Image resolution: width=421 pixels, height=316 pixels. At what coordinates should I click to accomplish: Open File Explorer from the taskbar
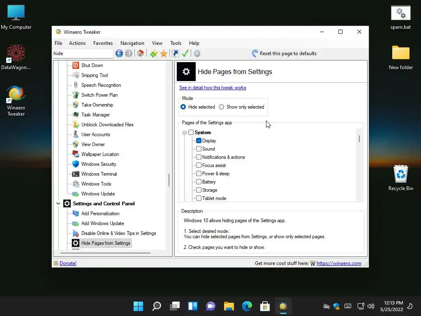[229, 306]
